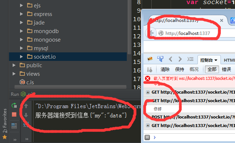Activate the Firebug inspect element icon
This screenshot has height=143, width=235.
click(160, 59)
